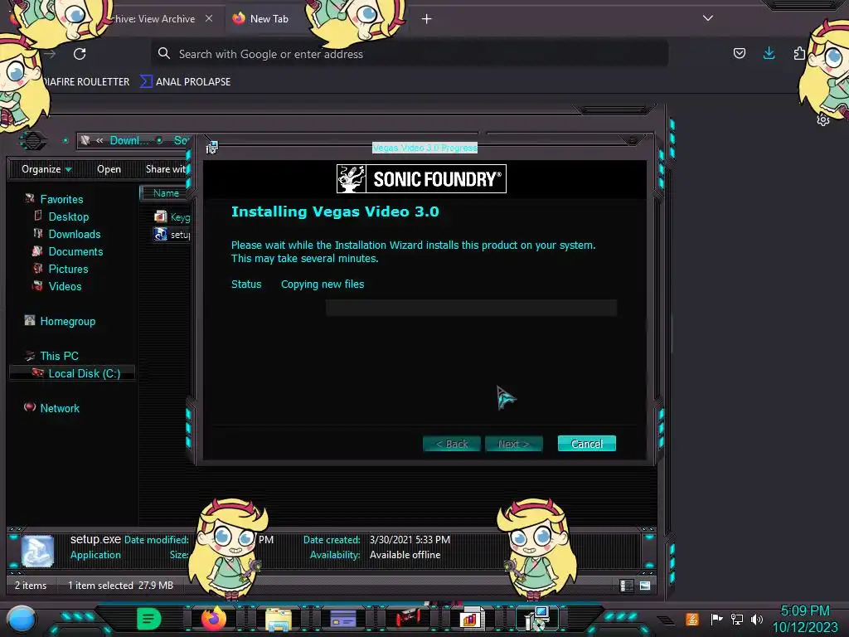Click the installer icon in the dialog title bar
This screenshot has width=849, height=637.
click(x=211, y=147)
